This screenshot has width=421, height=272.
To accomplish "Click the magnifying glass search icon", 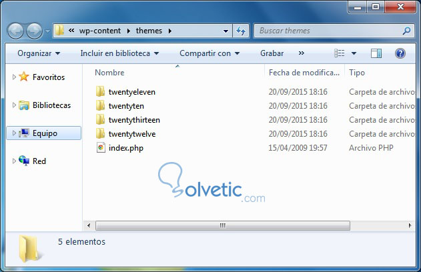I will tap(406, 31).
